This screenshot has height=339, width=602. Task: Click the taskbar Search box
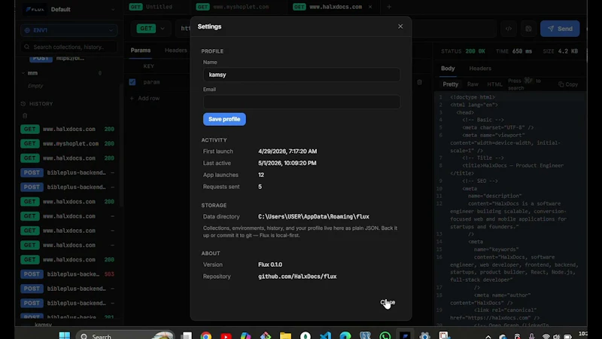tap(125, 335)
